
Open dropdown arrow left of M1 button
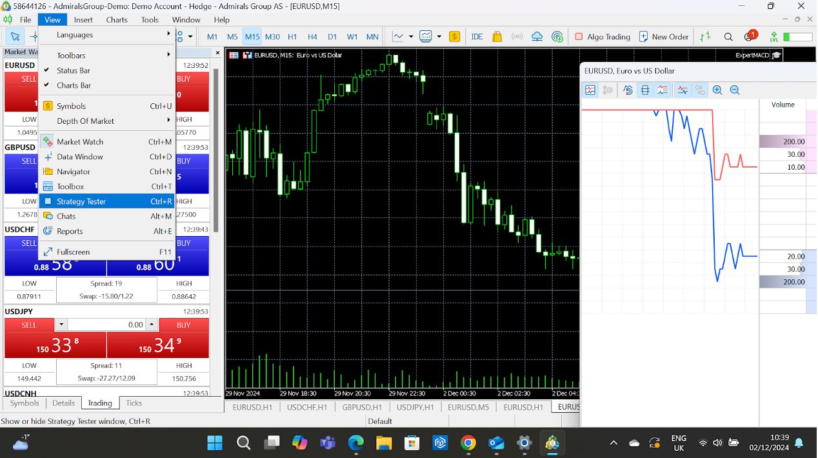(190, 37)
